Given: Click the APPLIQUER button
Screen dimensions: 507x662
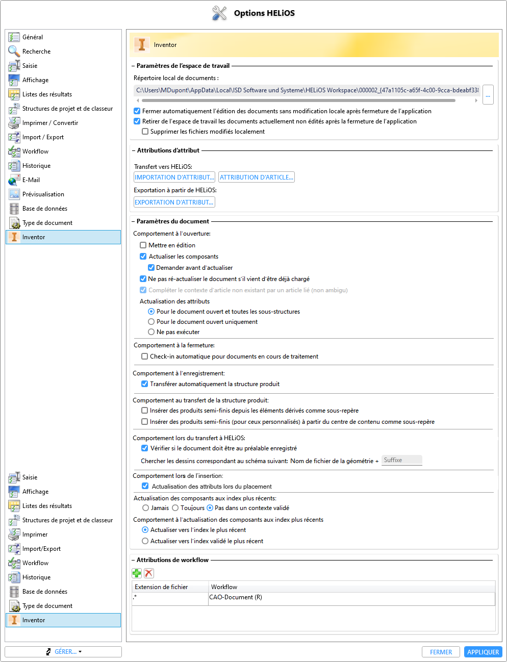Looking at the screenshot, I should [483, 652].
